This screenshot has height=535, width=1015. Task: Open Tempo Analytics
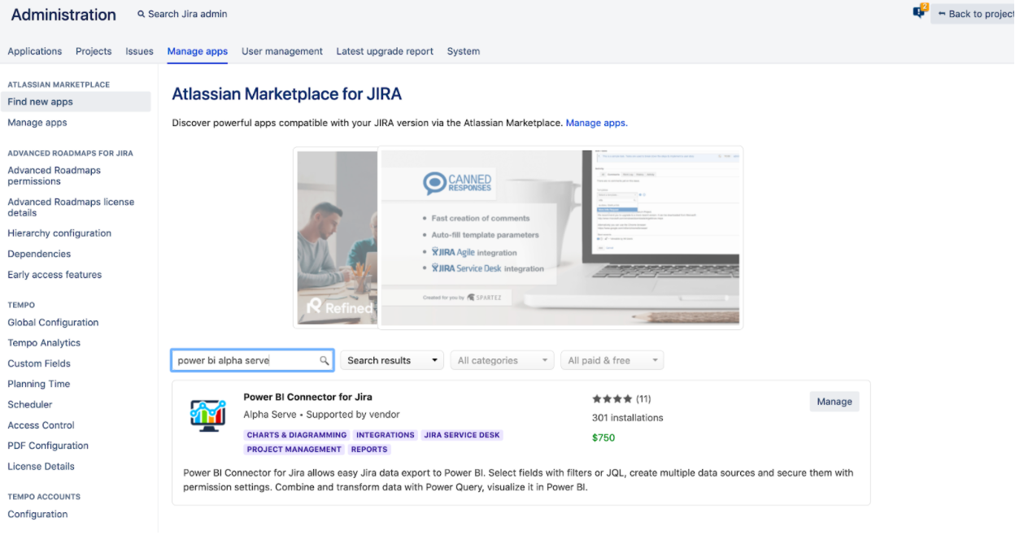[44, 343]
